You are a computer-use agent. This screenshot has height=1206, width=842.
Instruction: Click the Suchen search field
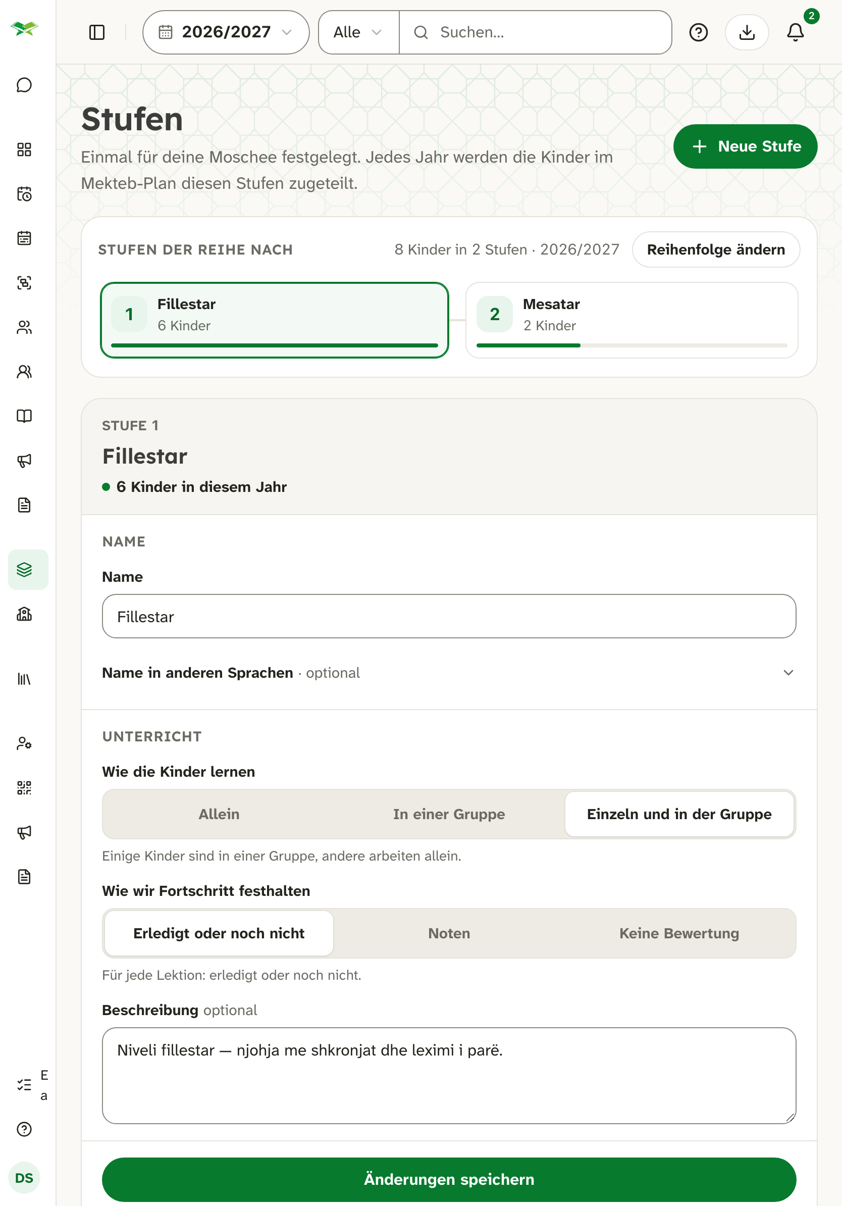[x=536, y=32]
